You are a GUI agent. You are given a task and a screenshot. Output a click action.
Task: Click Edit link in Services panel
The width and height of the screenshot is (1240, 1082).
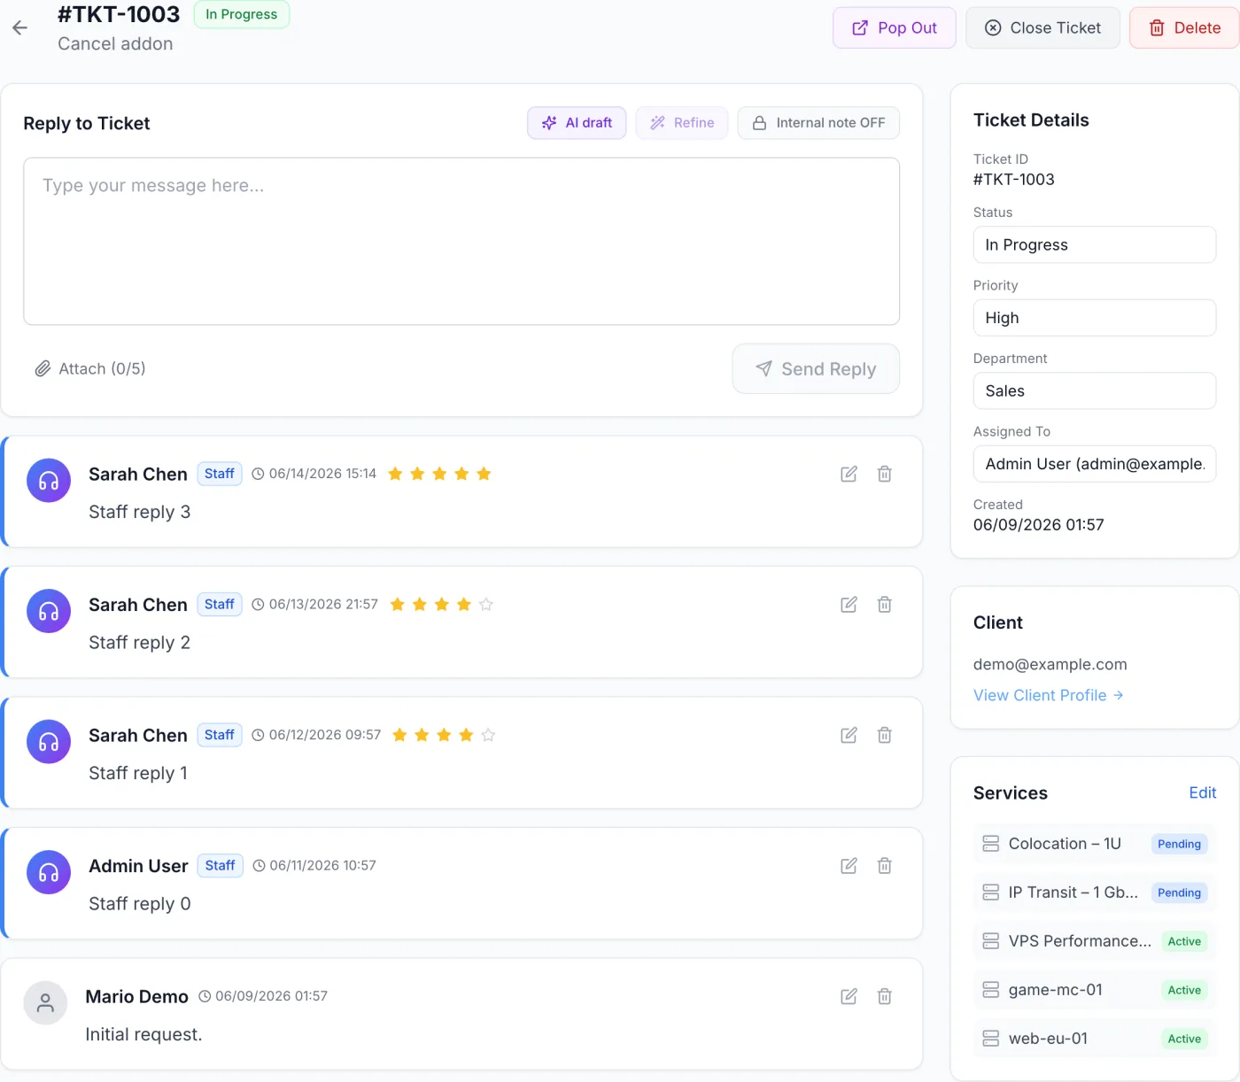[1202, 792]
